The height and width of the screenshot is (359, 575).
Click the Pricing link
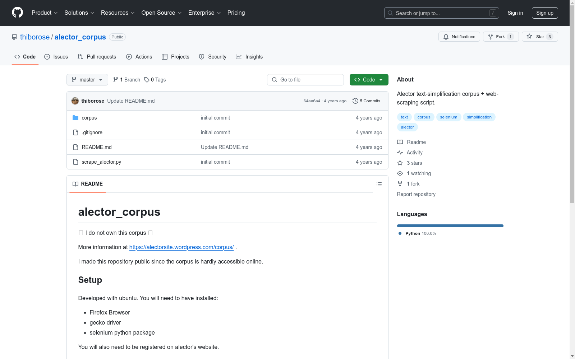tap(236, 13)
